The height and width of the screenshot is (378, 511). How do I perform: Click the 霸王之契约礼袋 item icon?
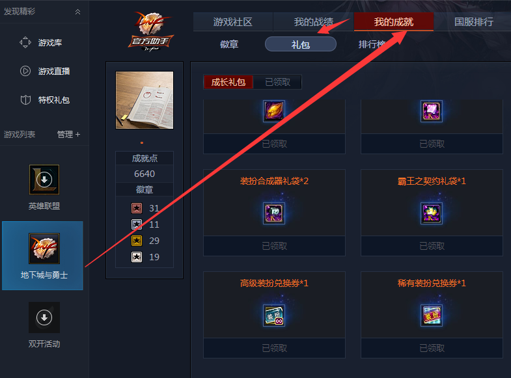click(x=432, y=213)
